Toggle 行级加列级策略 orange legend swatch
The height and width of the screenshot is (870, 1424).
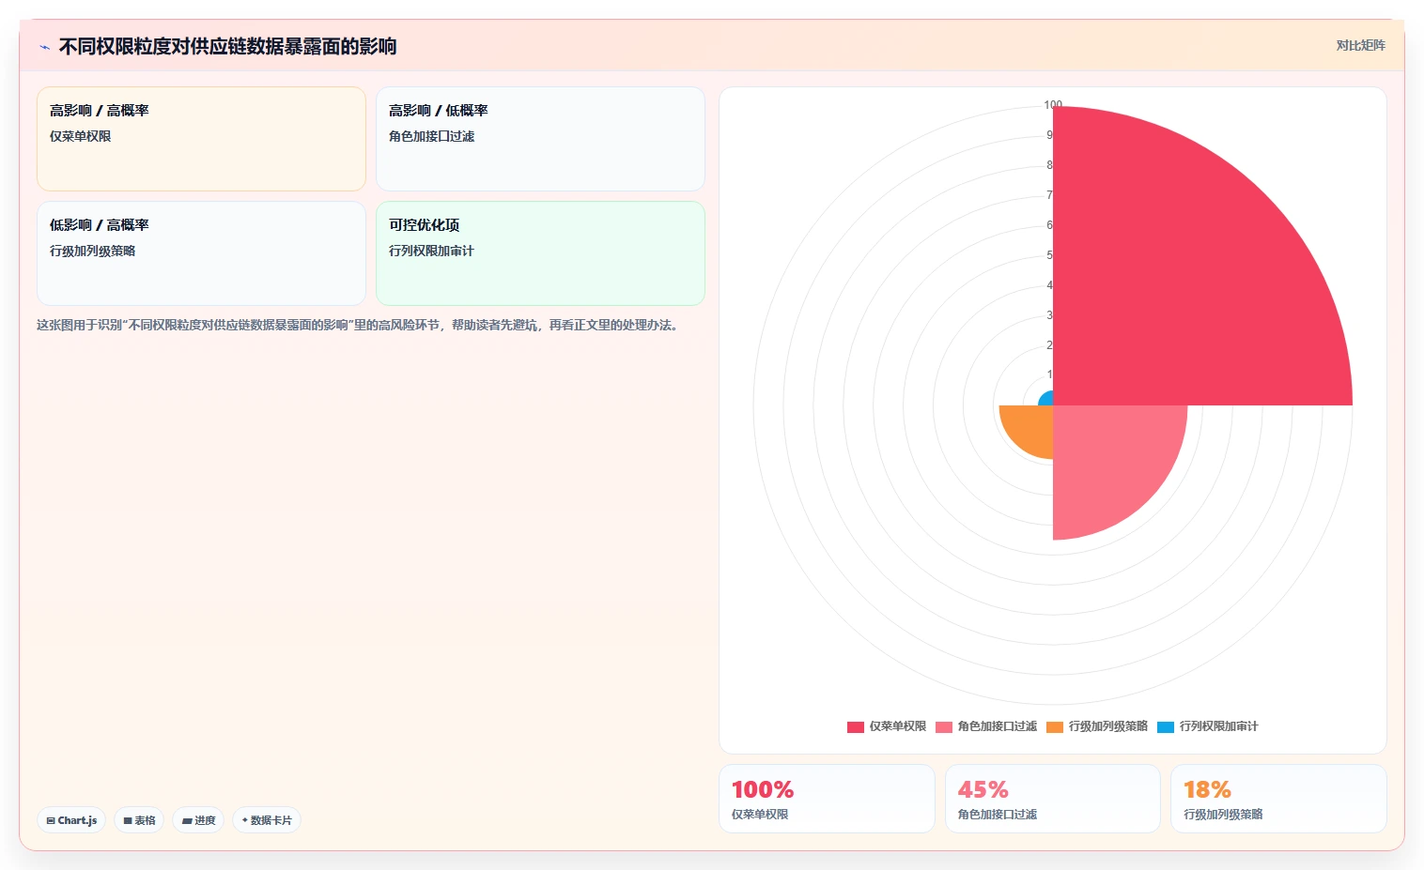click(x=1055, y=726)
